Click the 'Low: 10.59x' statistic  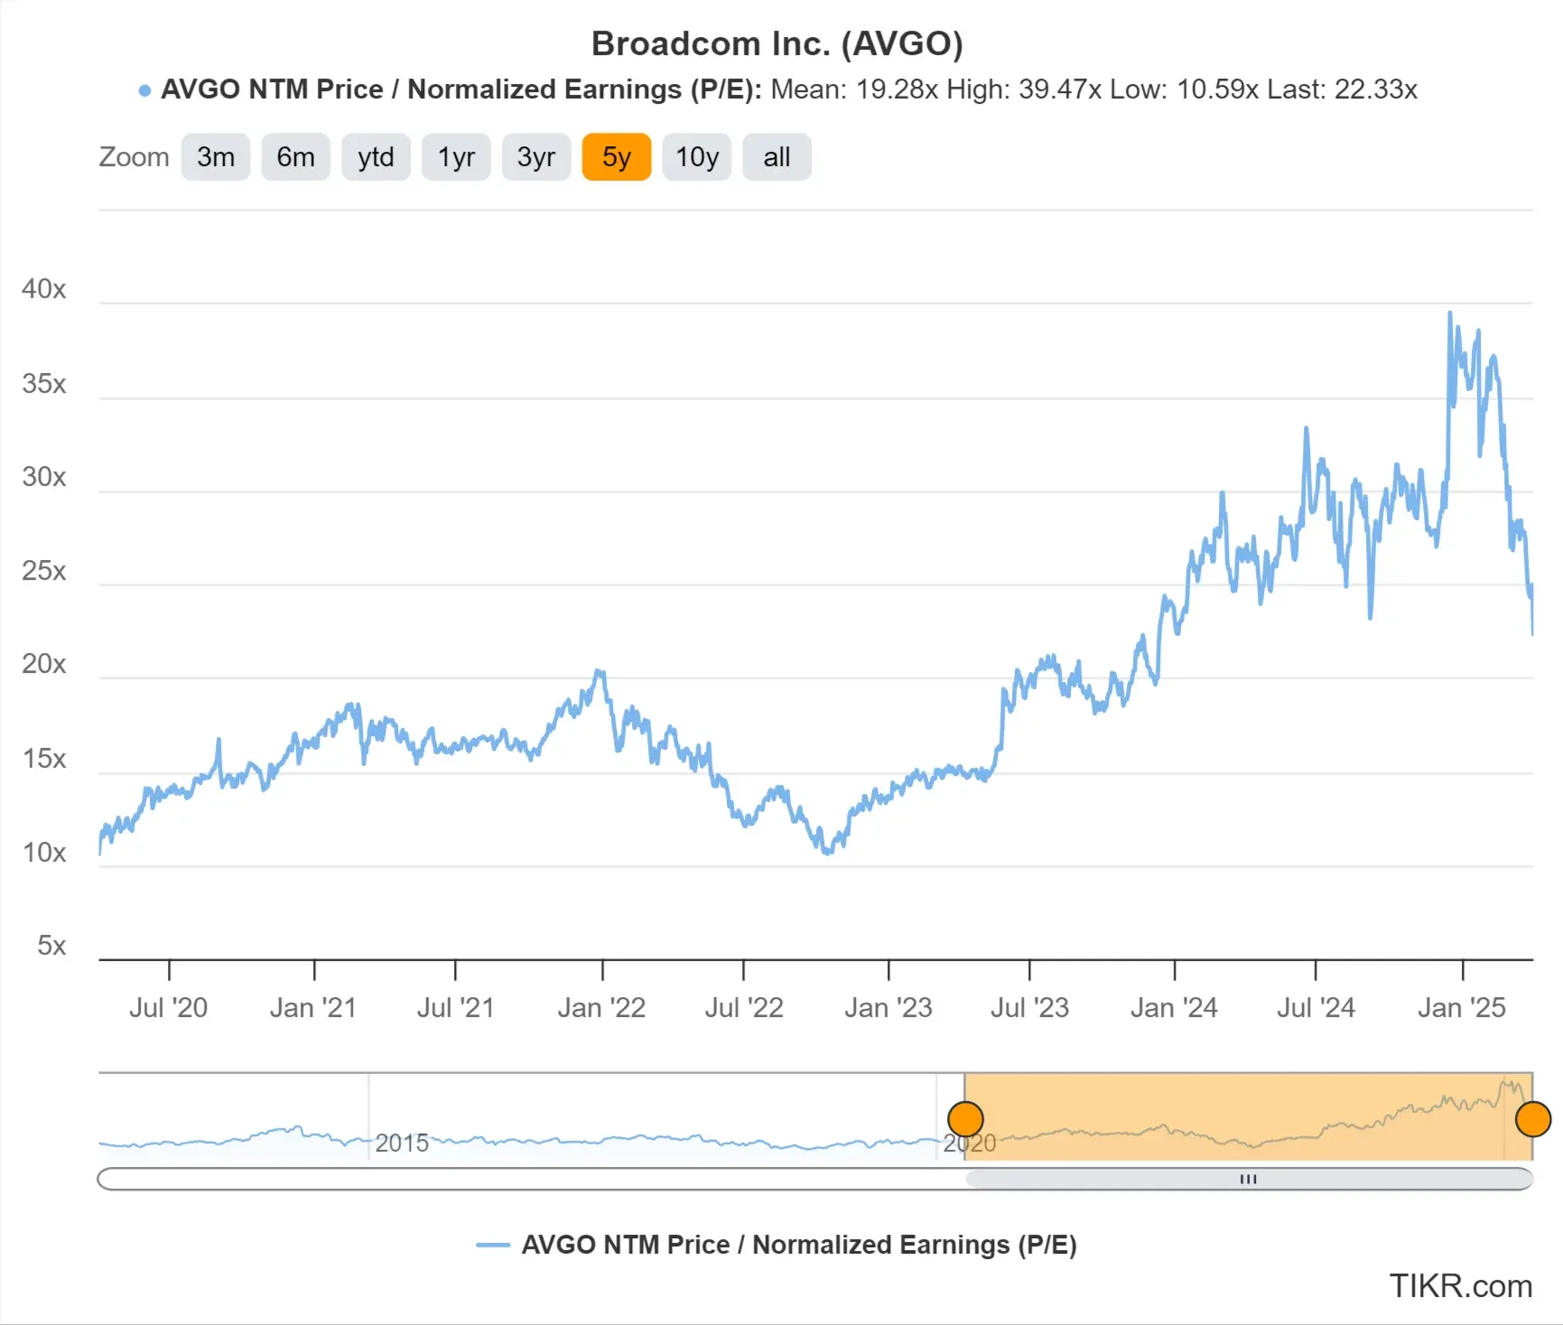pyautogui.click(x=1185, y=89)
